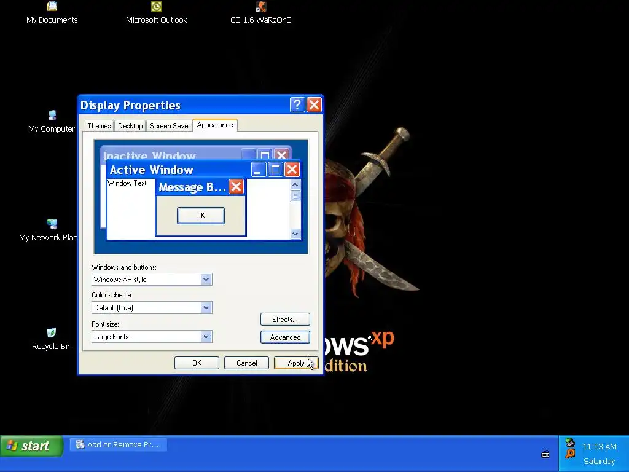629x472 pixels.
Task: Click the preview Active Window minimize icon
Action: (x=259, y=170)
